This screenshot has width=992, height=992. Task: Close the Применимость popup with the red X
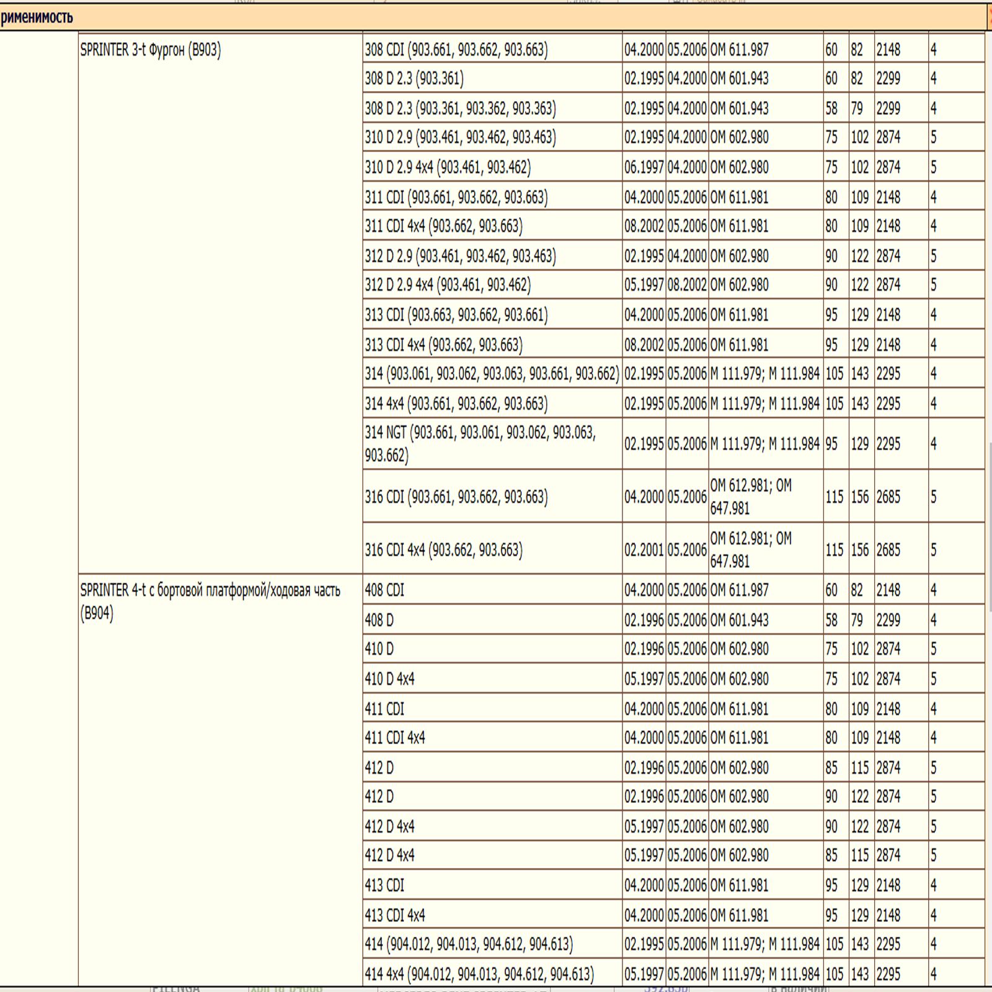coord(989,17)
